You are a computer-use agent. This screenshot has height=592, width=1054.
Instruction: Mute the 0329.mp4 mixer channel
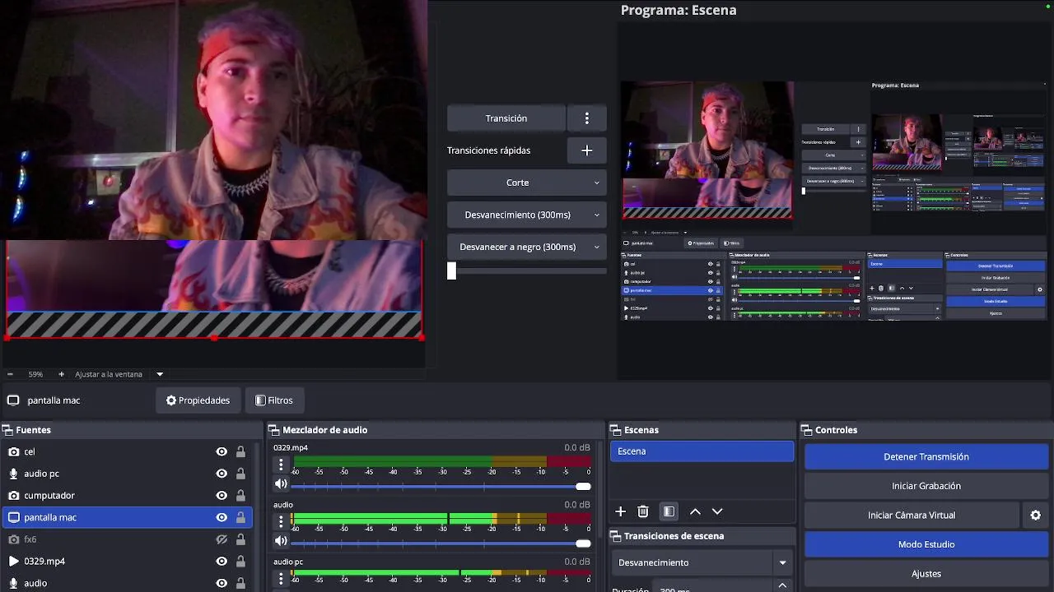coord(281,484)
